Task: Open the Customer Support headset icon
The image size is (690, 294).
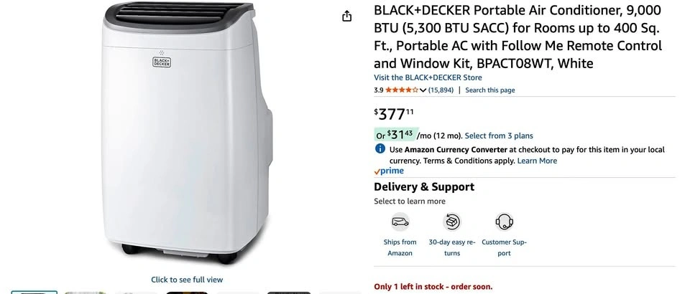Action: (x=504, y=222)
